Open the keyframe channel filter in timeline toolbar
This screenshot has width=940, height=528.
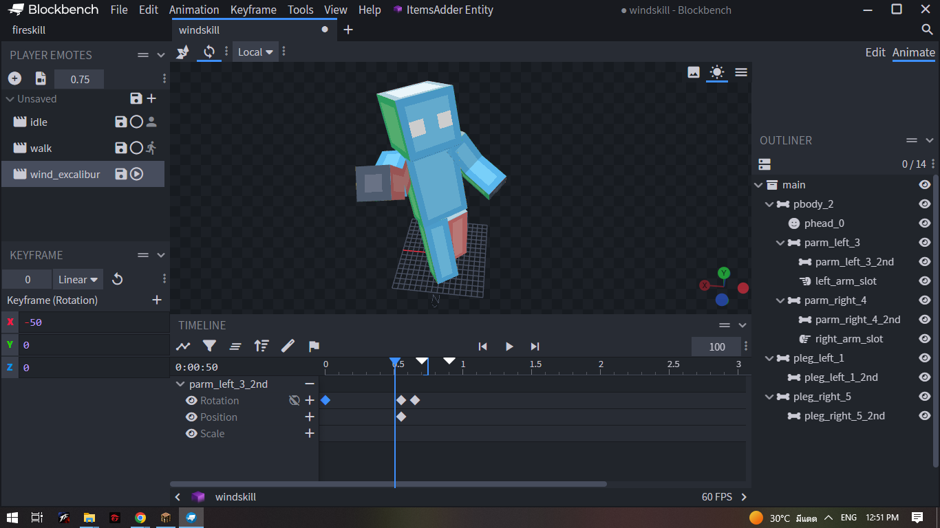pos(210,346)
